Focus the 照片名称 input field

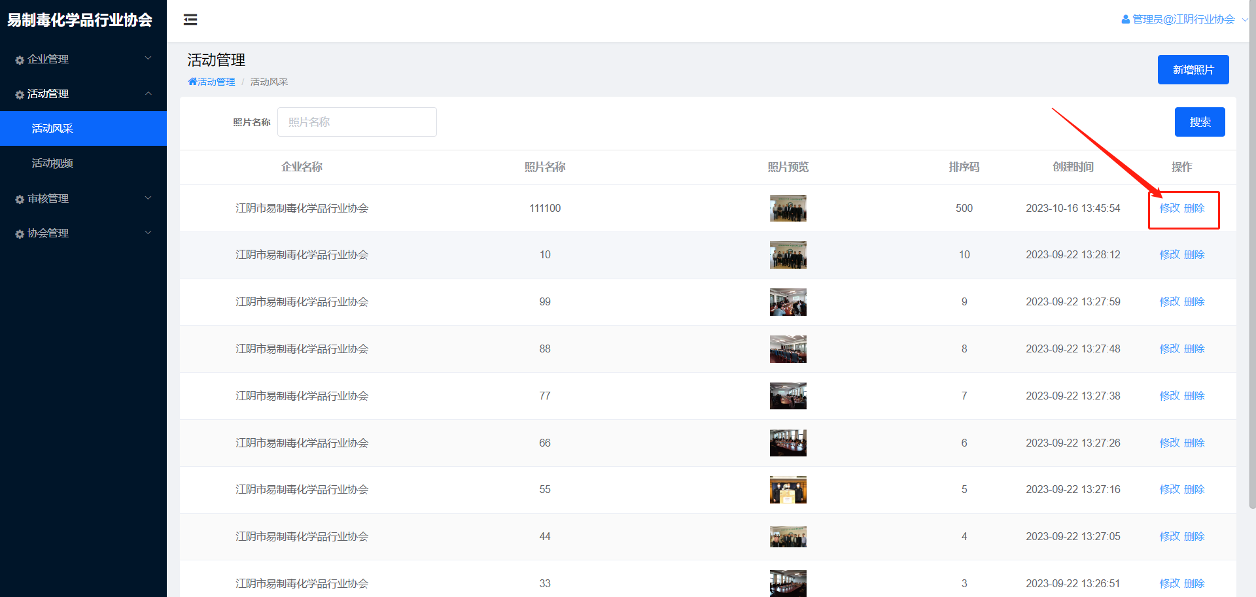pyautogui.click(x=357, y=122)
